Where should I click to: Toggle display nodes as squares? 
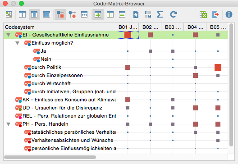[60, 14]
